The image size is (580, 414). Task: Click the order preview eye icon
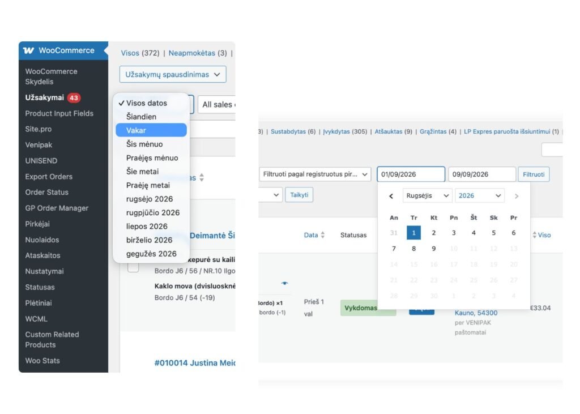point(284,283)
